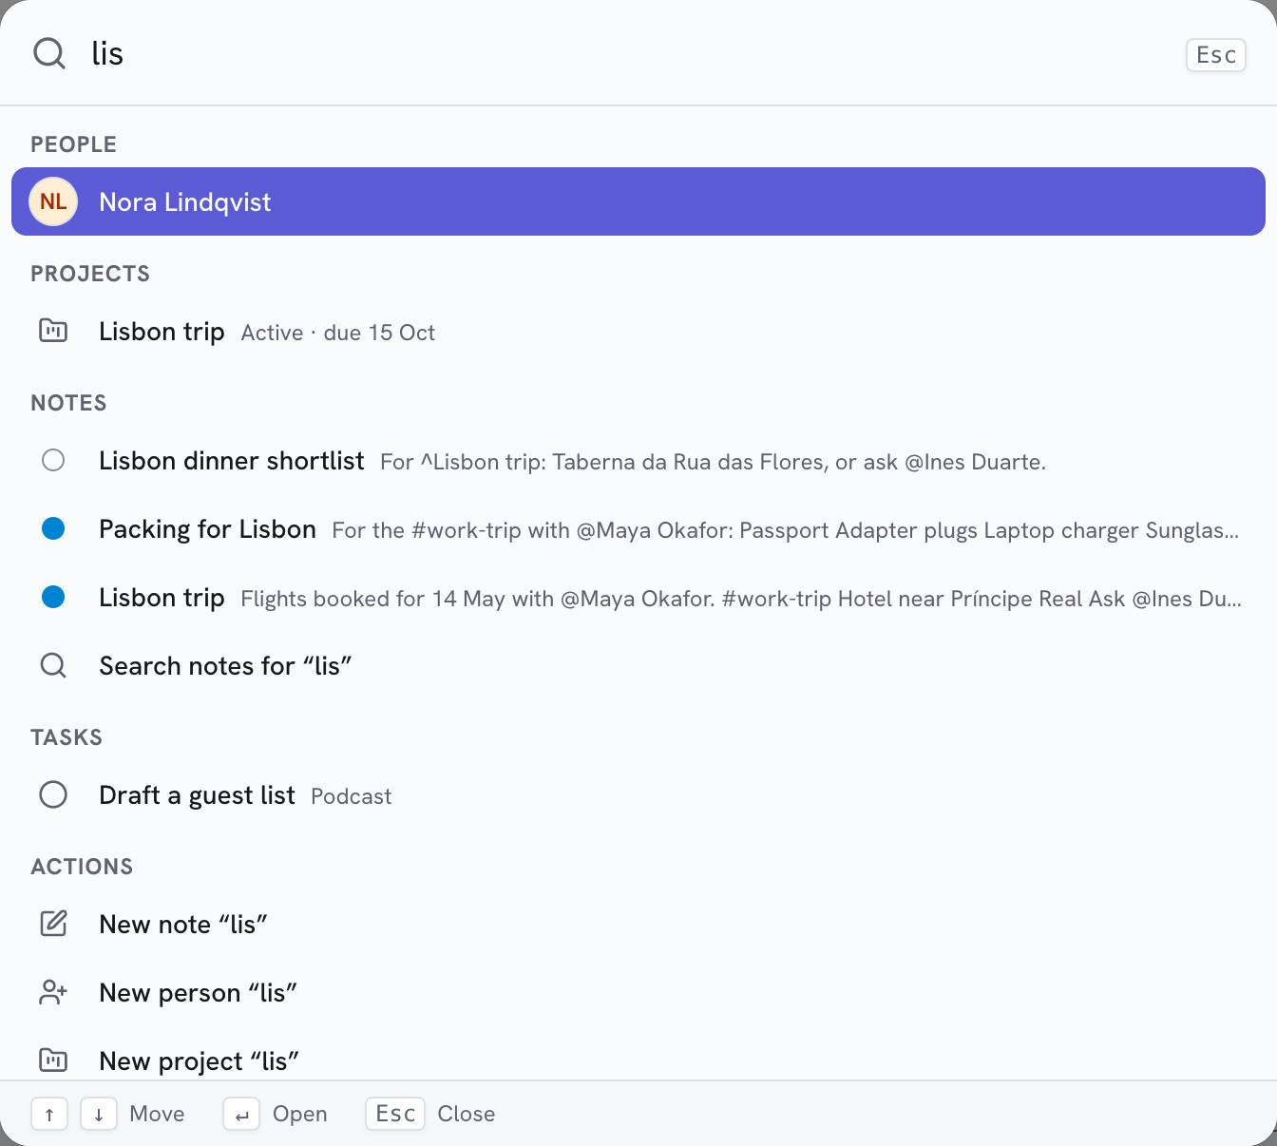1277x1146 pixels.
Task: Click the Lisbon dinner shortlist preview text
Action: [713, 462]
